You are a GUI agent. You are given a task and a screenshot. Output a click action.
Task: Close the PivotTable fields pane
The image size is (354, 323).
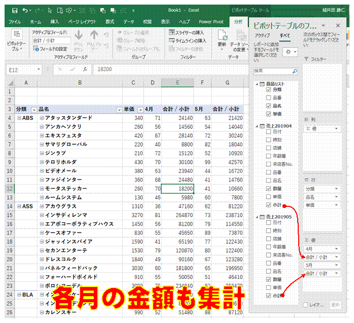coord(338,25)
